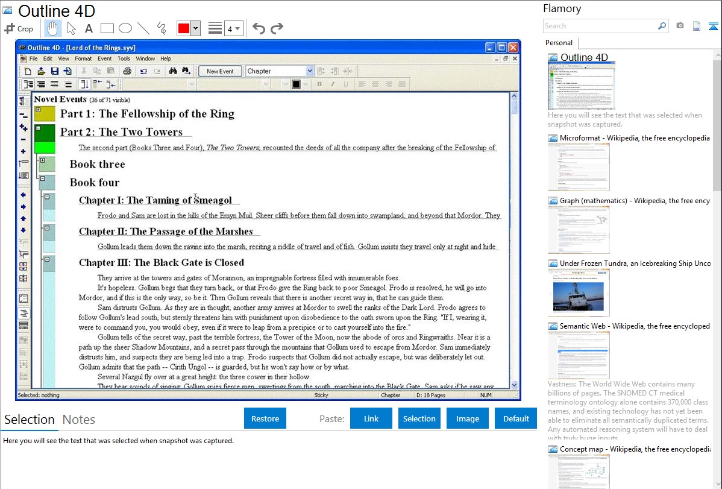Activate the hand pan tool
The image size is (722, 489).
click(x=52, y=28)
